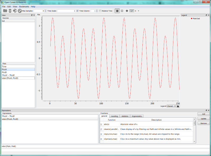211x156 pixels.
Task: Click the circular cancel icon in toolbar
Action: [20, 11]
